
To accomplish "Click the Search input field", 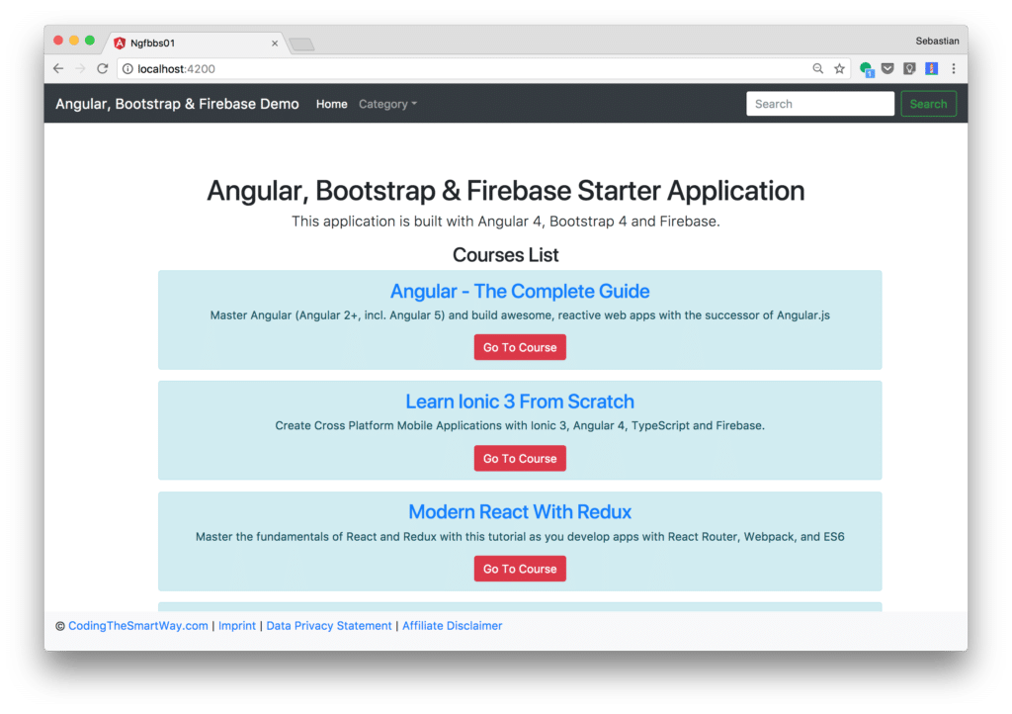I will pyautogui.click(x=820, y=104).
